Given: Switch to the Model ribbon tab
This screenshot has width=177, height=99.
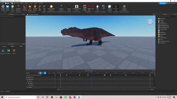Looking at the screenshot, I should (27, 3).
